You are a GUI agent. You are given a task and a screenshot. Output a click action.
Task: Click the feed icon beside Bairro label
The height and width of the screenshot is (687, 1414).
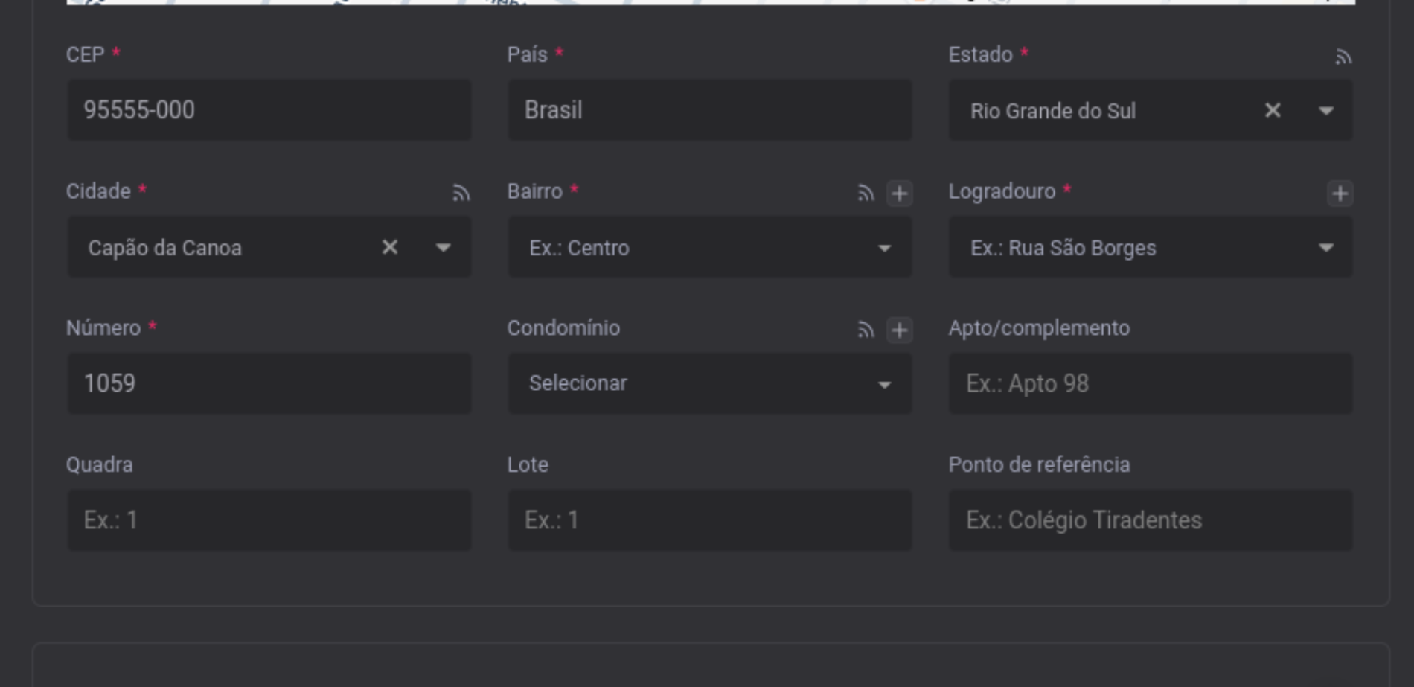pyautogui.click(x=865, y=194)
